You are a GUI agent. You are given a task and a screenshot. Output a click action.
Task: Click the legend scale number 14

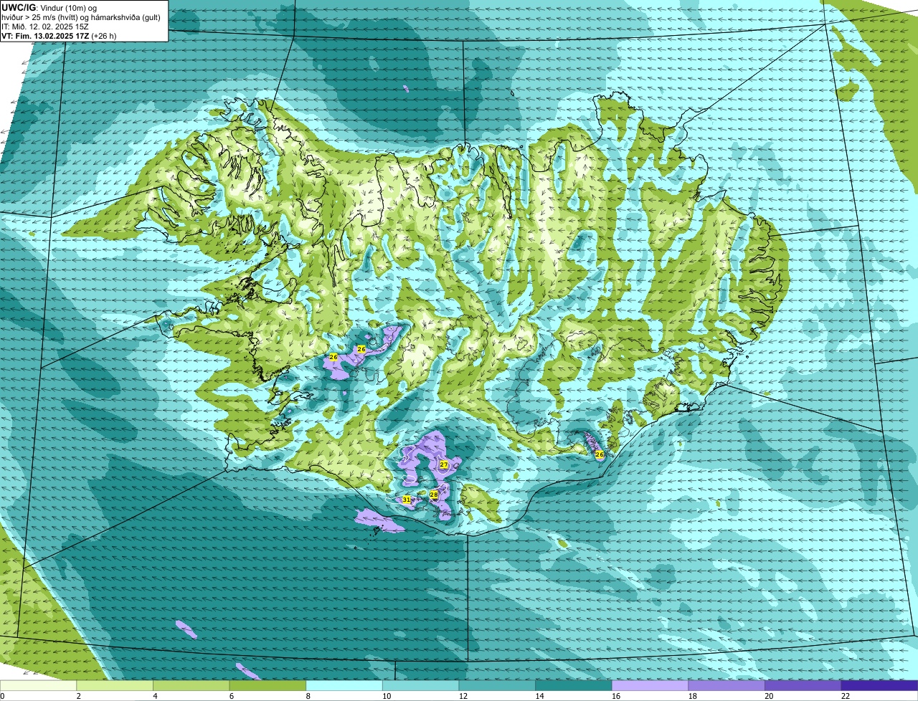[x=539, y=696]
